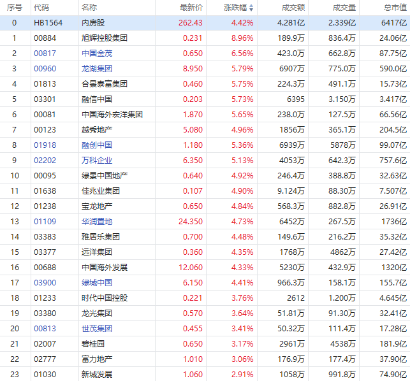Select code 00884
Viewport: 410px width, 381px height.
pos(45,38)
